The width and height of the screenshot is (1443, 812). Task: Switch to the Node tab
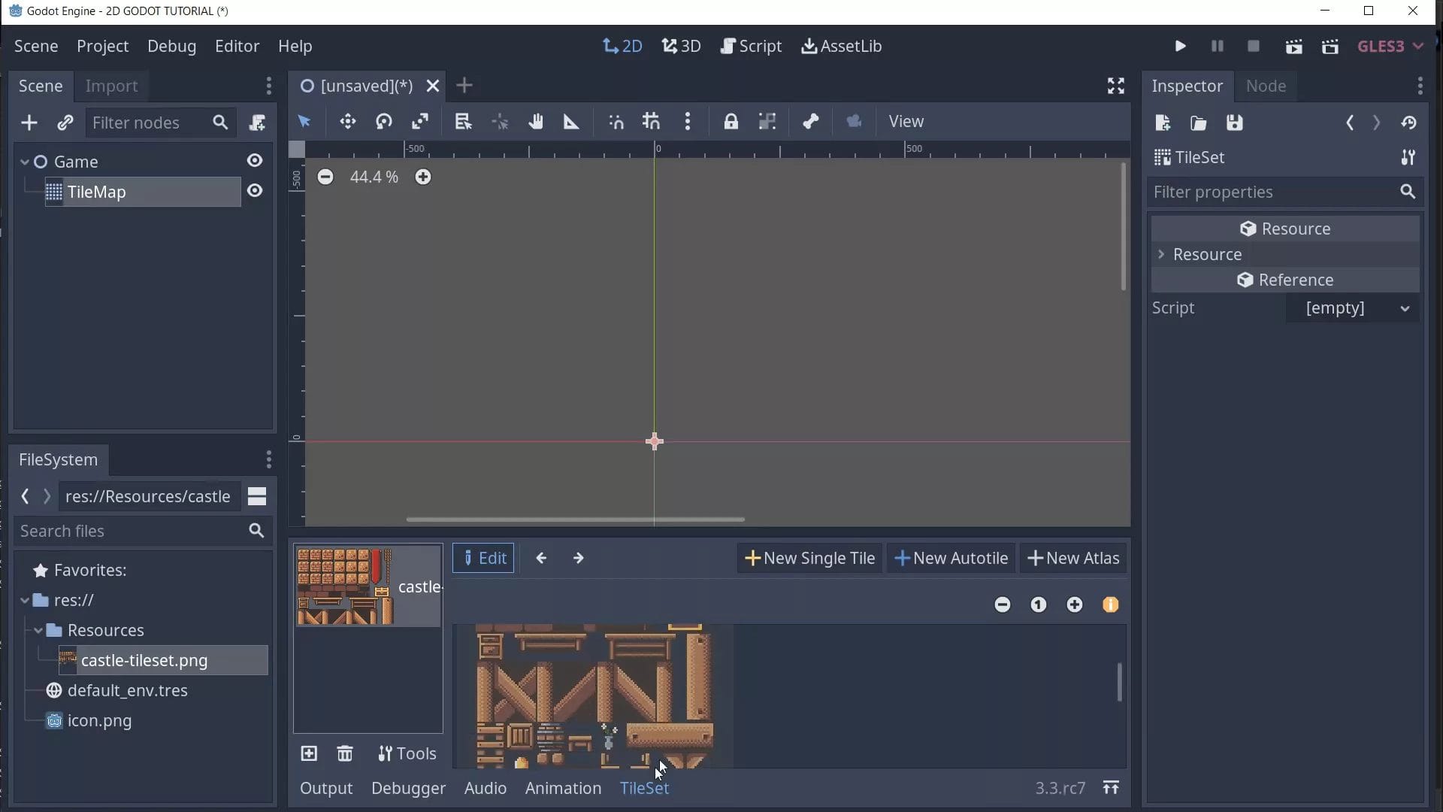(x=1266, y=86)
